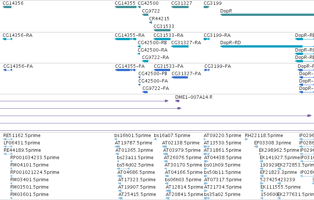Image resolution: width=314 pixels, height=200 pixels.
Task: Click the RE44189.5prime EST label
Action: (x=22, y=150)
